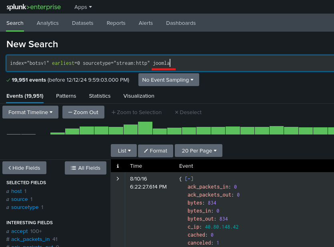Click the Splunk enterprise logo
The height and width of the screenshot is (247, 334).
(34, 7)
